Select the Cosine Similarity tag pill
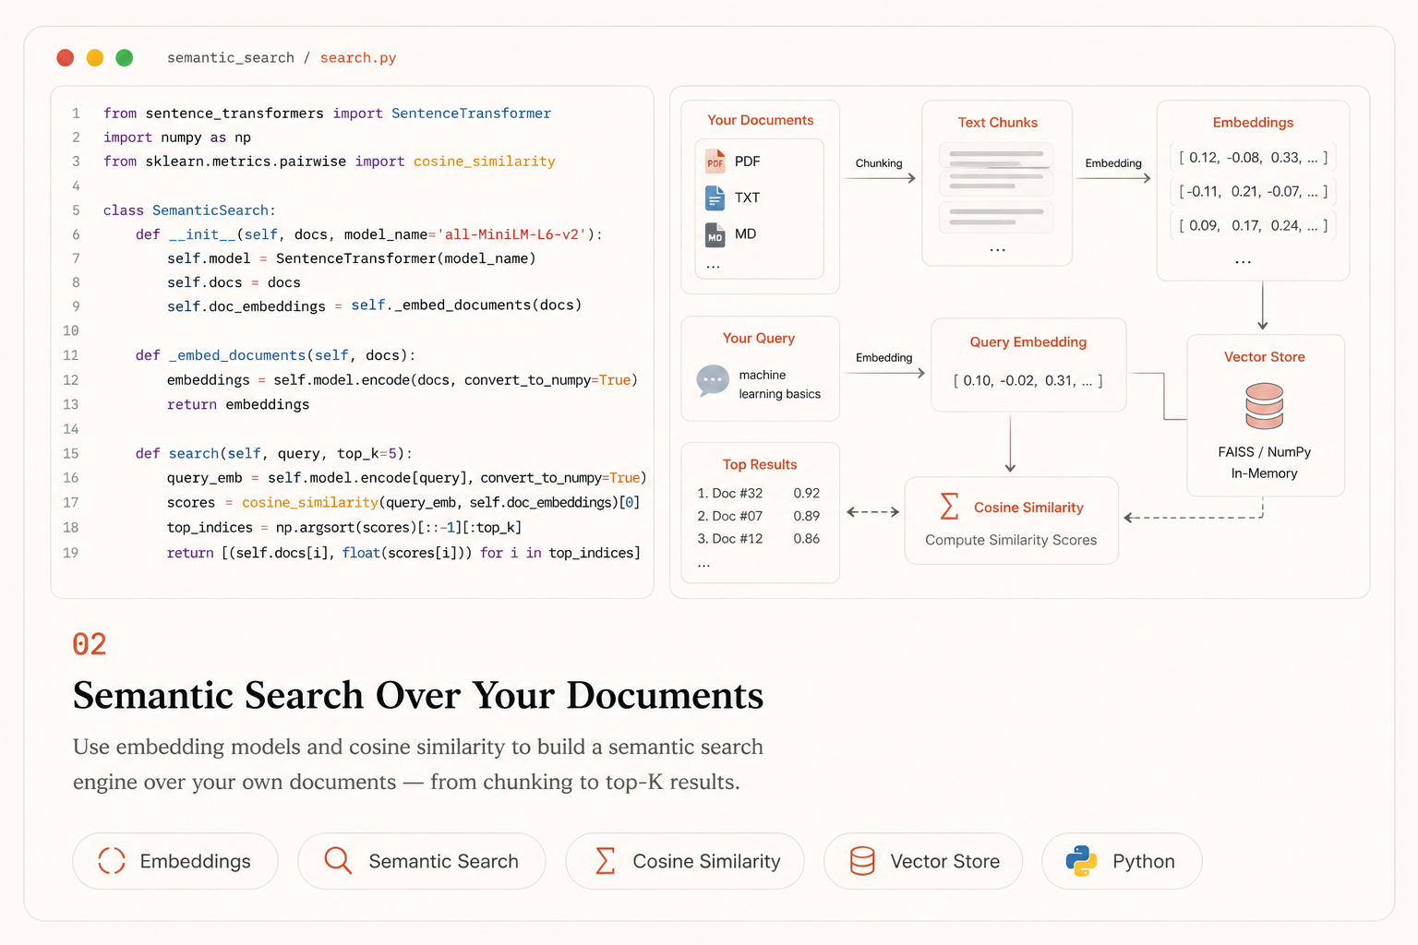 (x=685, y=861)
